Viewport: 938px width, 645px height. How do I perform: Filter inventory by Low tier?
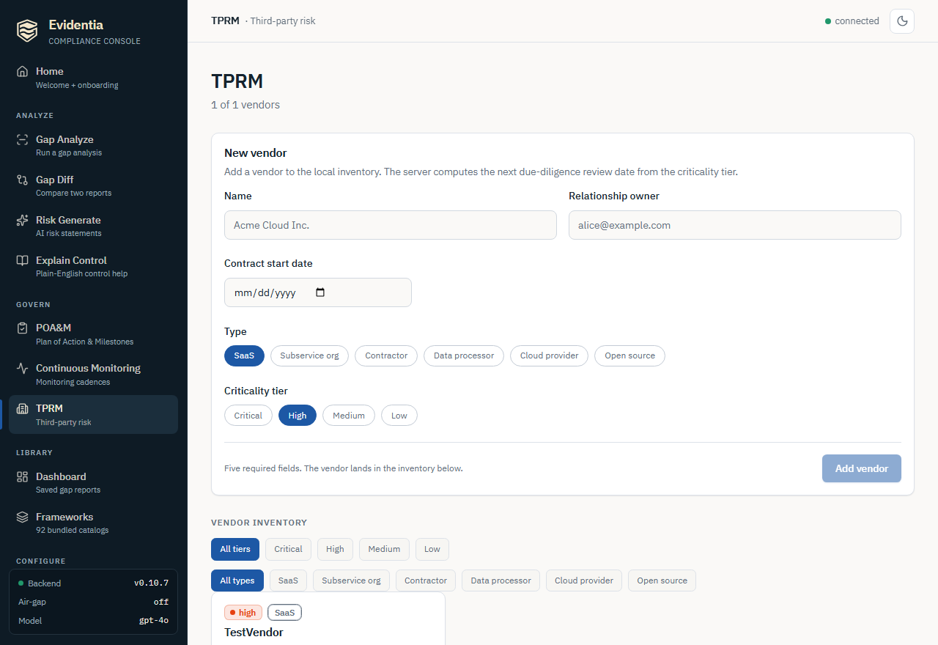432,549
